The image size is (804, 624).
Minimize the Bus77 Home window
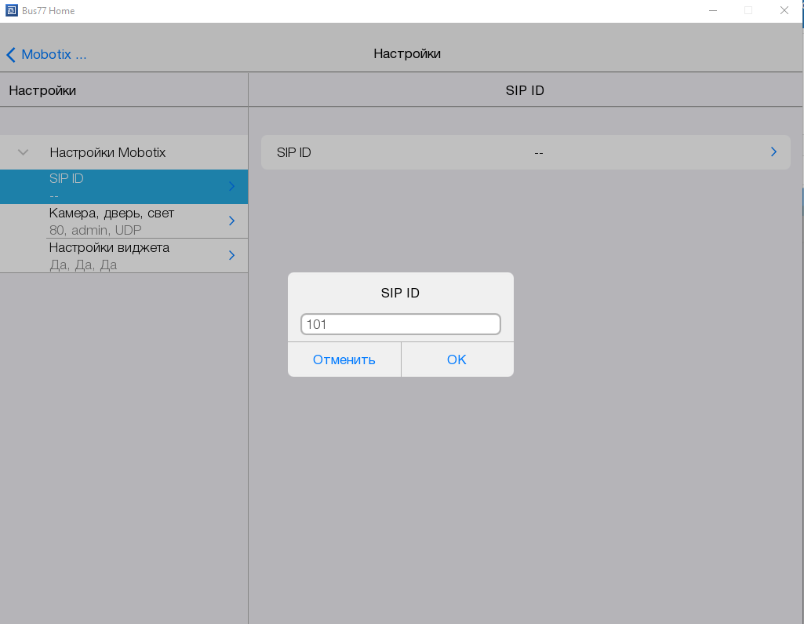[x=712, y=11]
